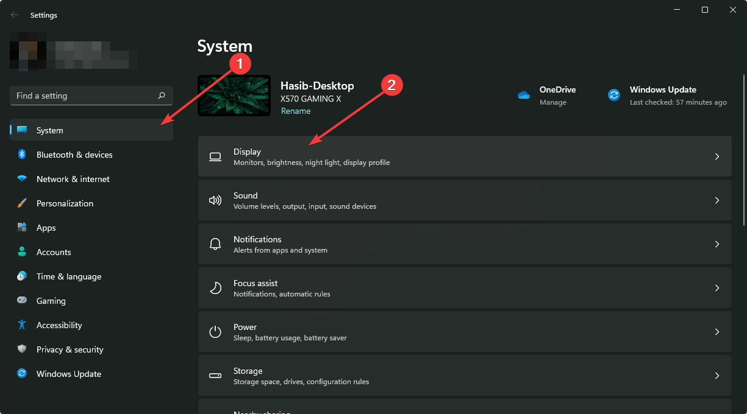Click the OneDrive cloud icon
Screen dimensions: 747x414
tap(524, 95)
